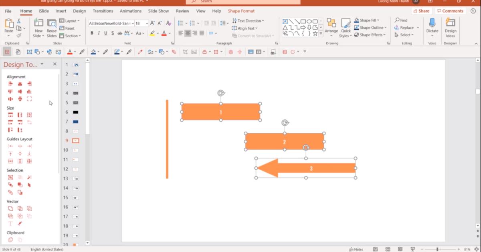Switch to iSlide tab
The height and width of the screenshot is (252, 481).
(44, 11)
